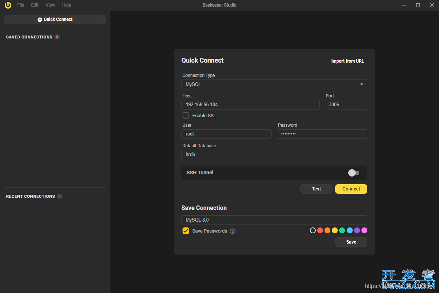The image size is (439, 293).
Task: Open the Help menu
Action: coord(67,5)
